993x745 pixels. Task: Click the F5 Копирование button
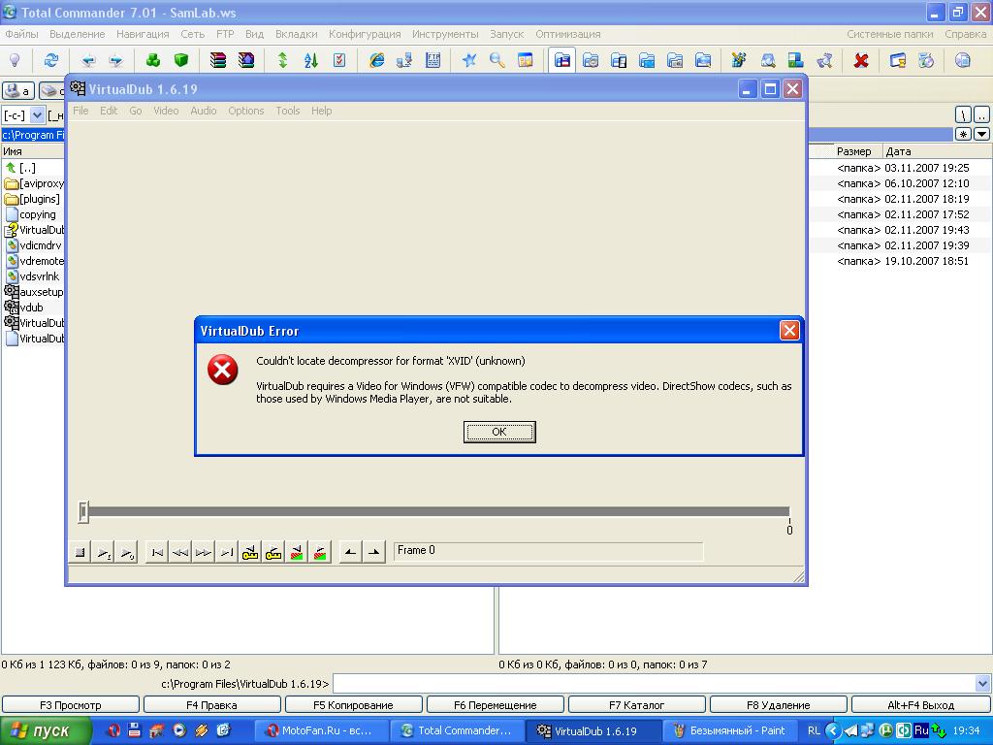(353, 705)
